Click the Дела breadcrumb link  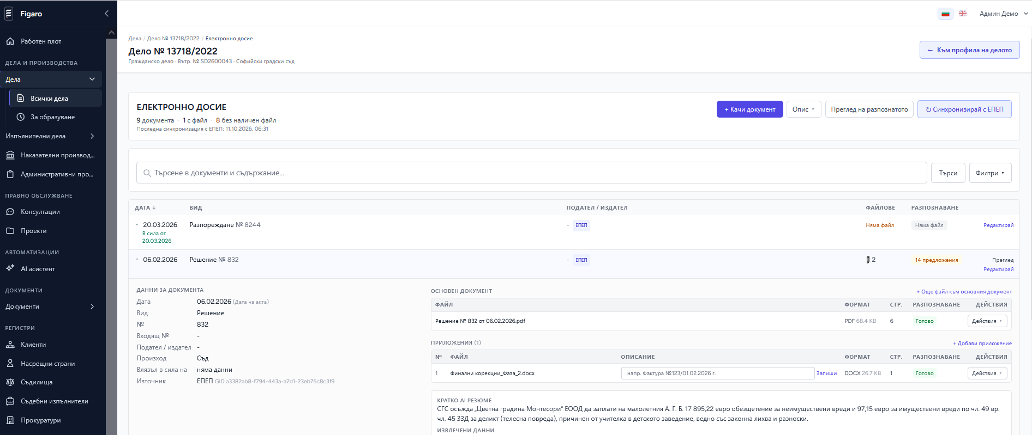click(135, 39)
